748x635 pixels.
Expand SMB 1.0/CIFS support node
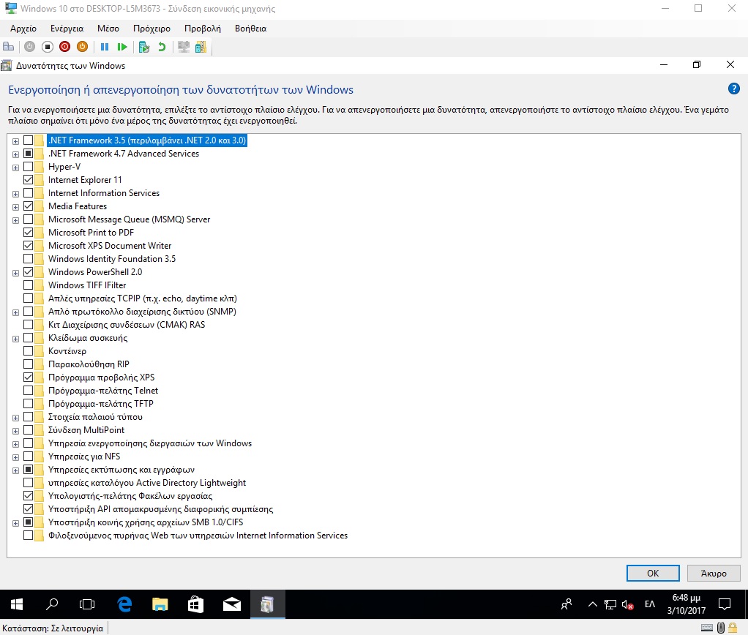[16, 523]
